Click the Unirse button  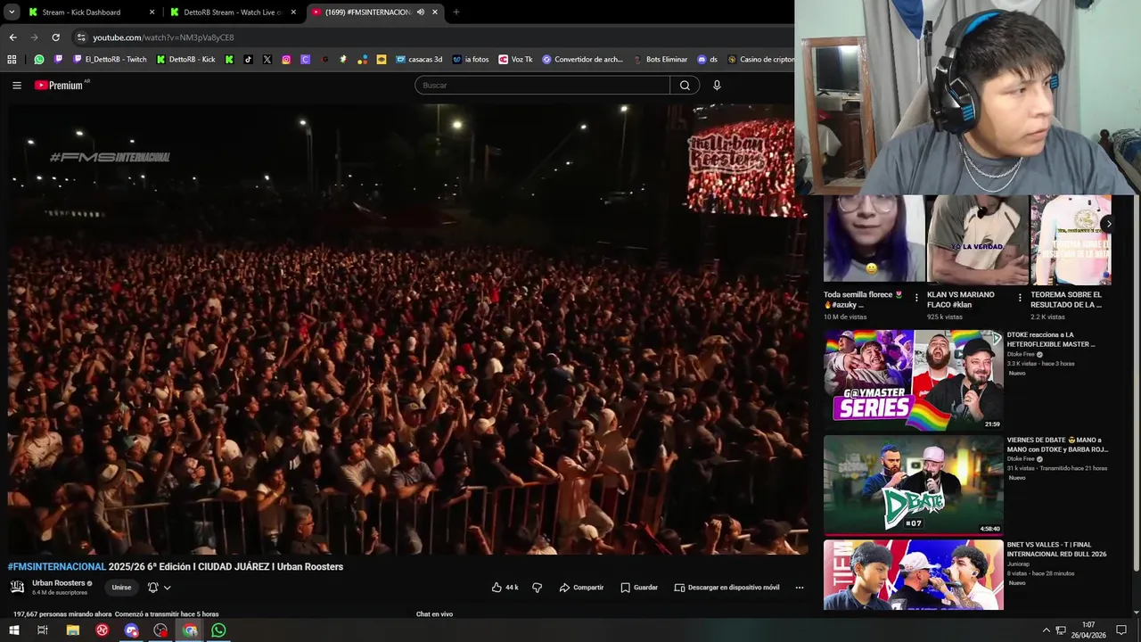coord(121,588)
